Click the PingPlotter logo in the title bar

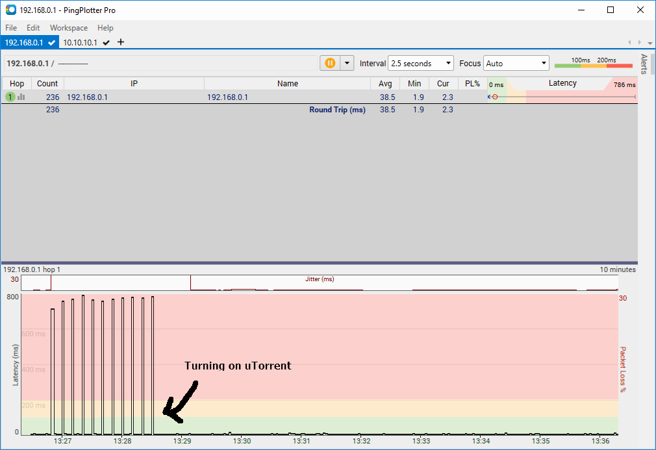pyautogui.click(x=10, y=10)
